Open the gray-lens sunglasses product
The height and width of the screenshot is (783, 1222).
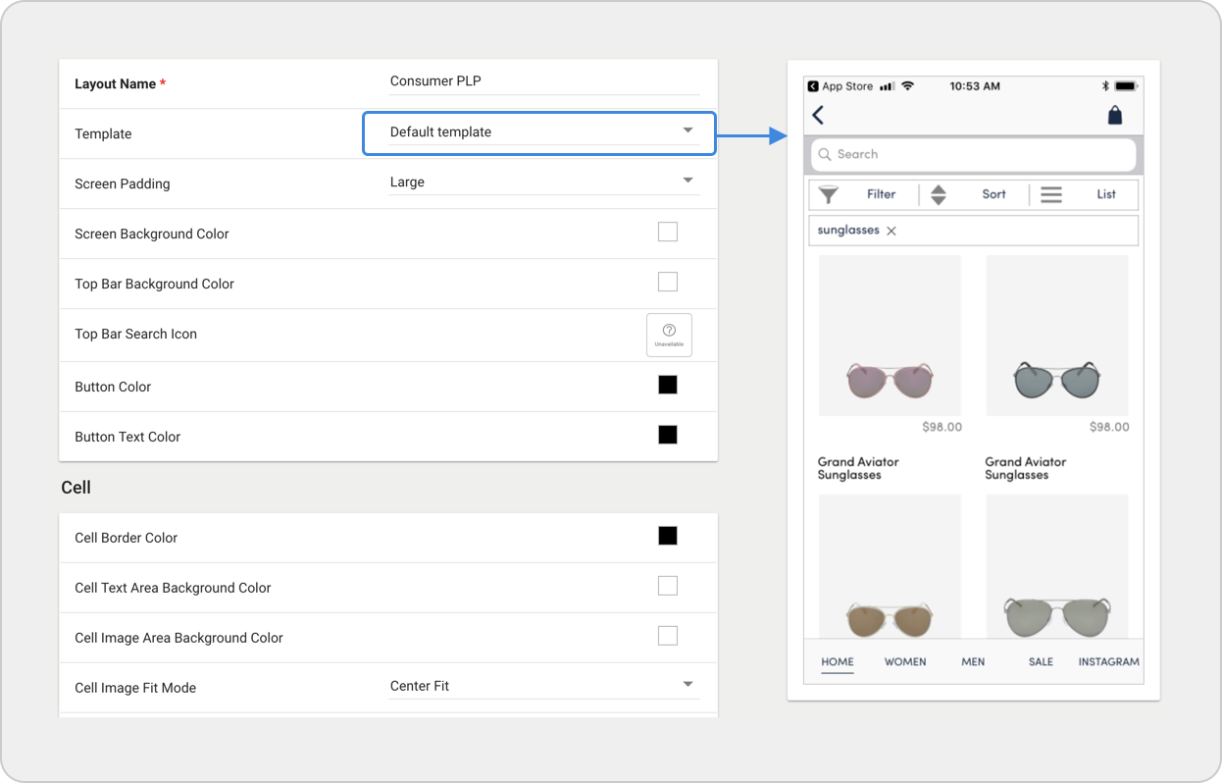click(1057, 567)
